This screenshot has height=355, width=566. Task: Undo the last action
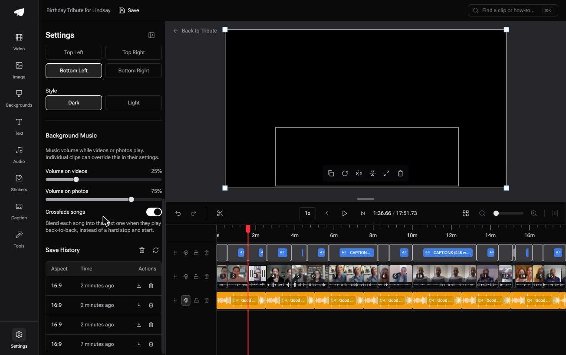[178, 213]
